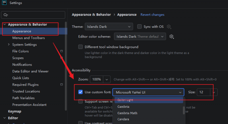Expand the System Settings tree node

(9, 44)
